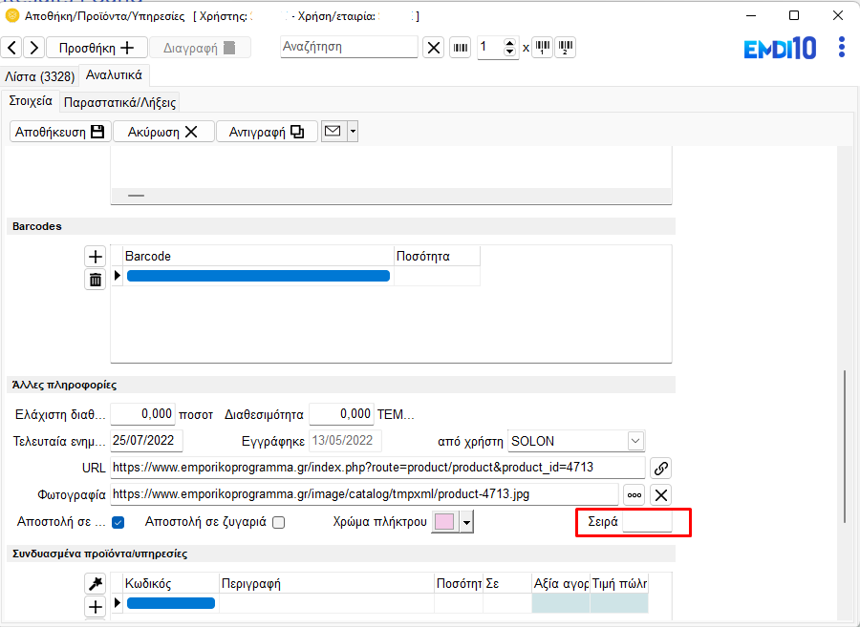860x627 pixels.
Task: Select the highlighted barcode cell
Action: tap(258, 276)
